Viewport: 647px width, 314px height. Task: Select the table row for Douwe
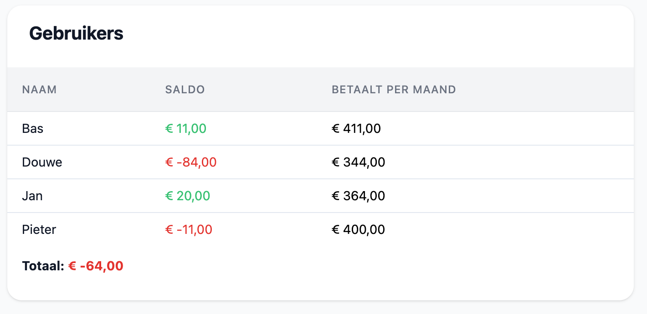coord(319,162)
